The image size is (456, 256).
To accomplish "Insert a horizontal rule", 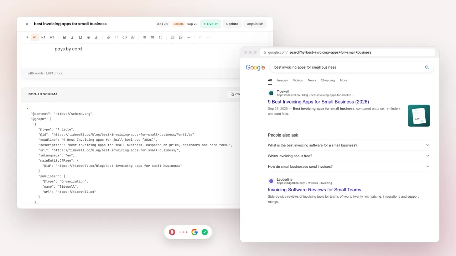I will pos(189,37).
